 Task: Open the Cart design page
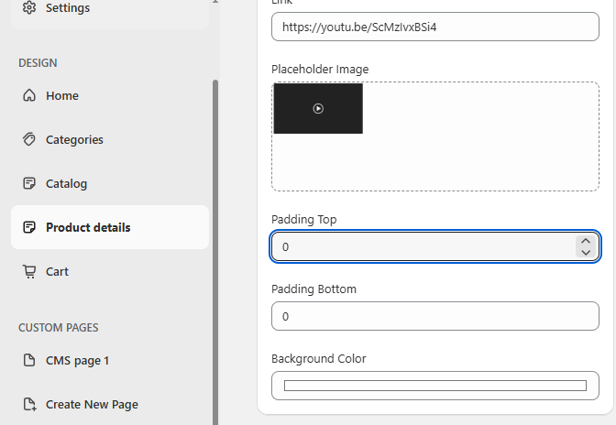click(110, 271)
